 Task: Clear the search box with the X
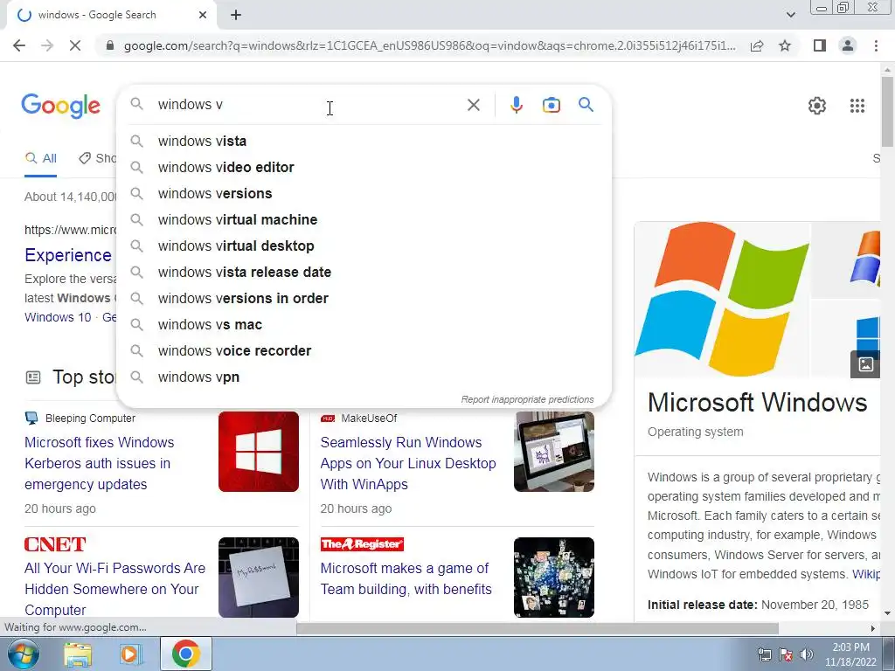[x=473, y=105]
